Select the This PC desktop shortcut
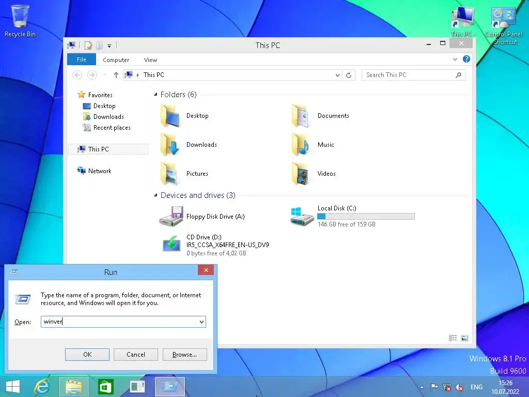529x397 pixels. (463, 21)
